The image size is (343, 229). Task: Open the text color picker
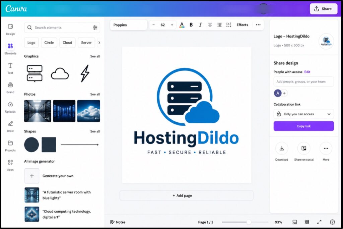click(182, 25)
